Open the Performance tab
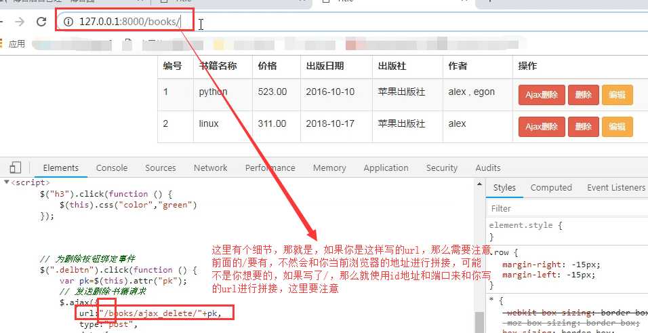 270,168
